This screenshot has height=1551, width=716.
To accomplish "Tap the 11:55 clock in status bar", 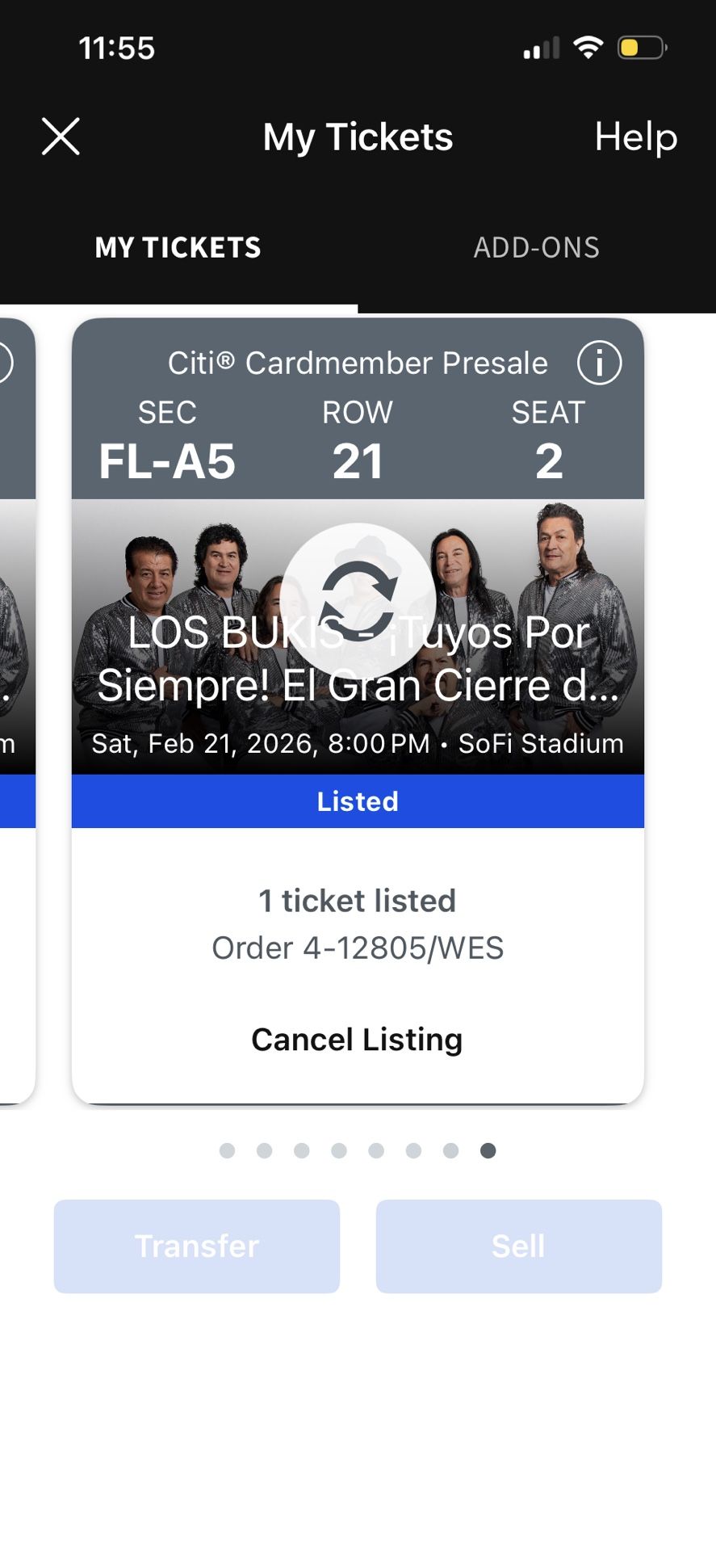I will pyautogui.click(x=117, y=48).
